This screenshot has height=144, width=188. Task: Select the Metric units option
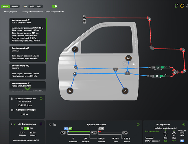point(5,6)
